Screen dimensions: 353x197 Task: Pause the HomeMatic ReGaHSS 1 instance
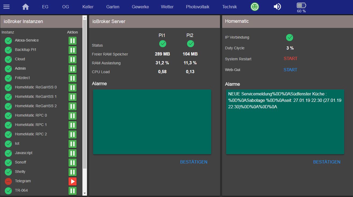point(73,97)
